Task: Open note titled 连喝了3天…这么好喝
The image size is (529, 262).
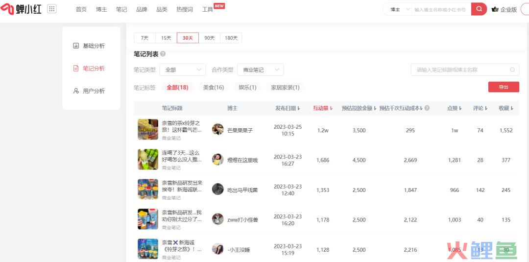Action: point(182,156)
